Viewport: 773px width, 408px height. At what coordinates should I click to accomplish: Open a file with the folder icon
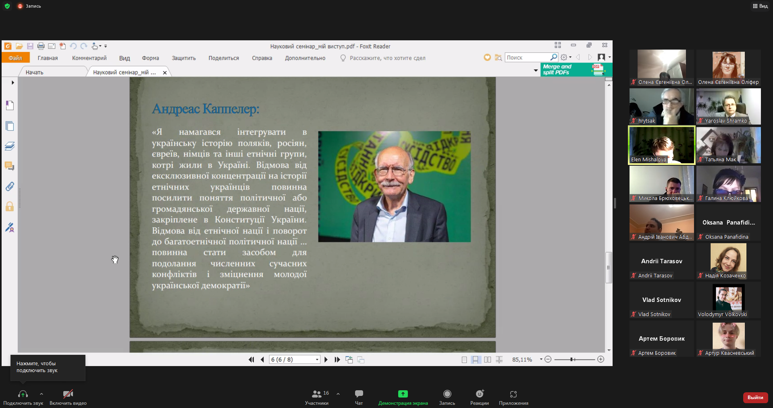(19, 46)
